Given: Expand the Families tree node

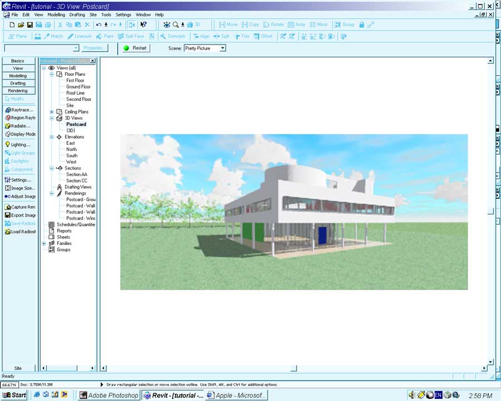Looking at the screenshot, I should point(44,243).
